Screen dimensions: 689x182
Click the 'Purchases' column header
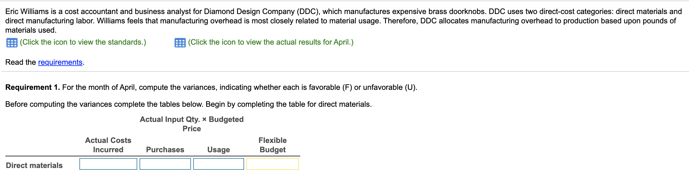click(165, 150)
